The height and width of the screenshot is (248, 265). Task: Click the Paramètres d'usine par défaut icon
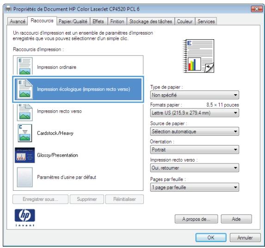tap(25, 177)
